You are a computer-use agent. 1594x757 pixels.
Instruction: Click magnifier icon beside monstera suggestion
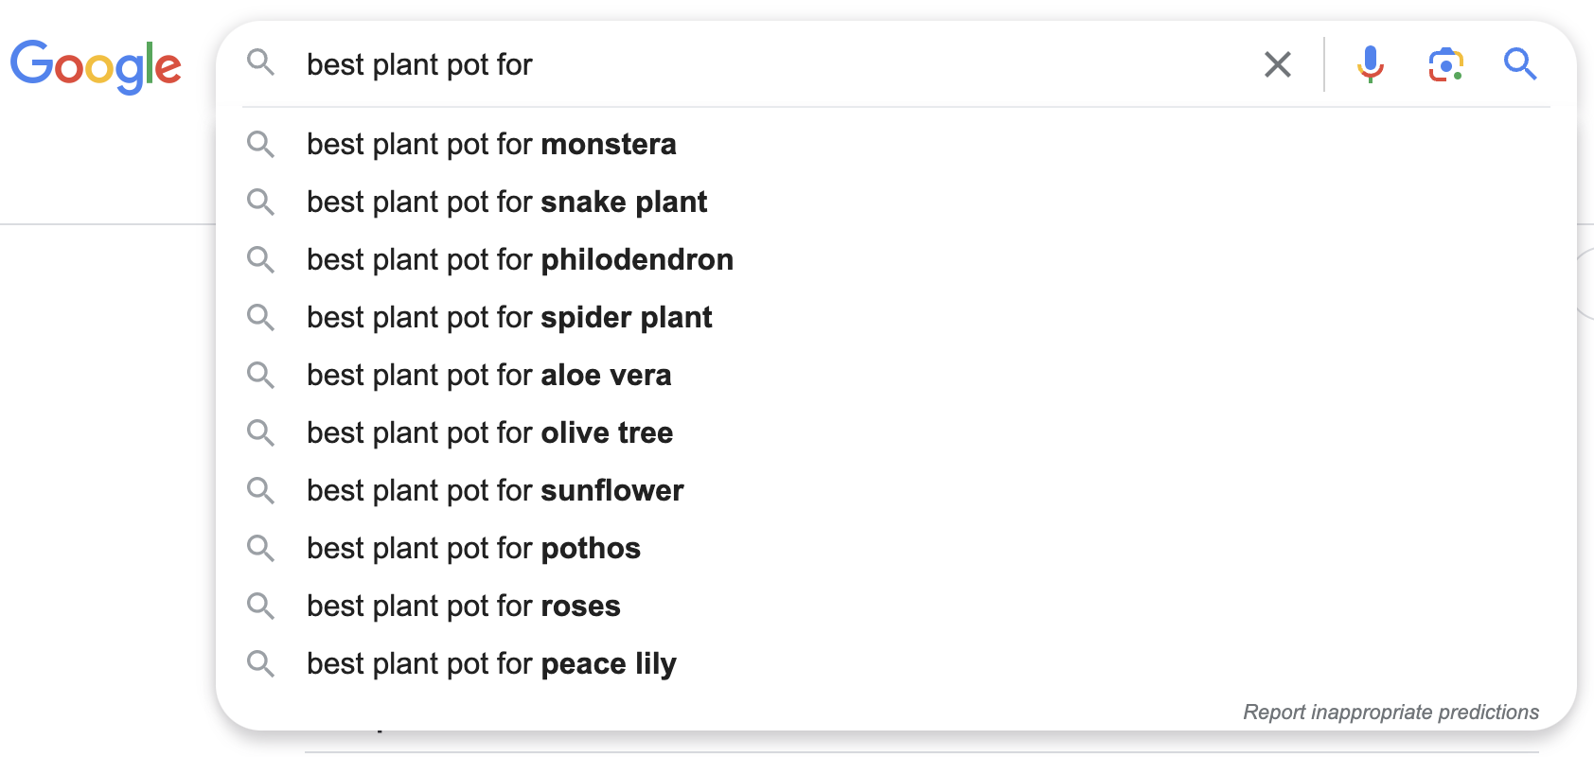pyautogui.click(x=260, y=144)
